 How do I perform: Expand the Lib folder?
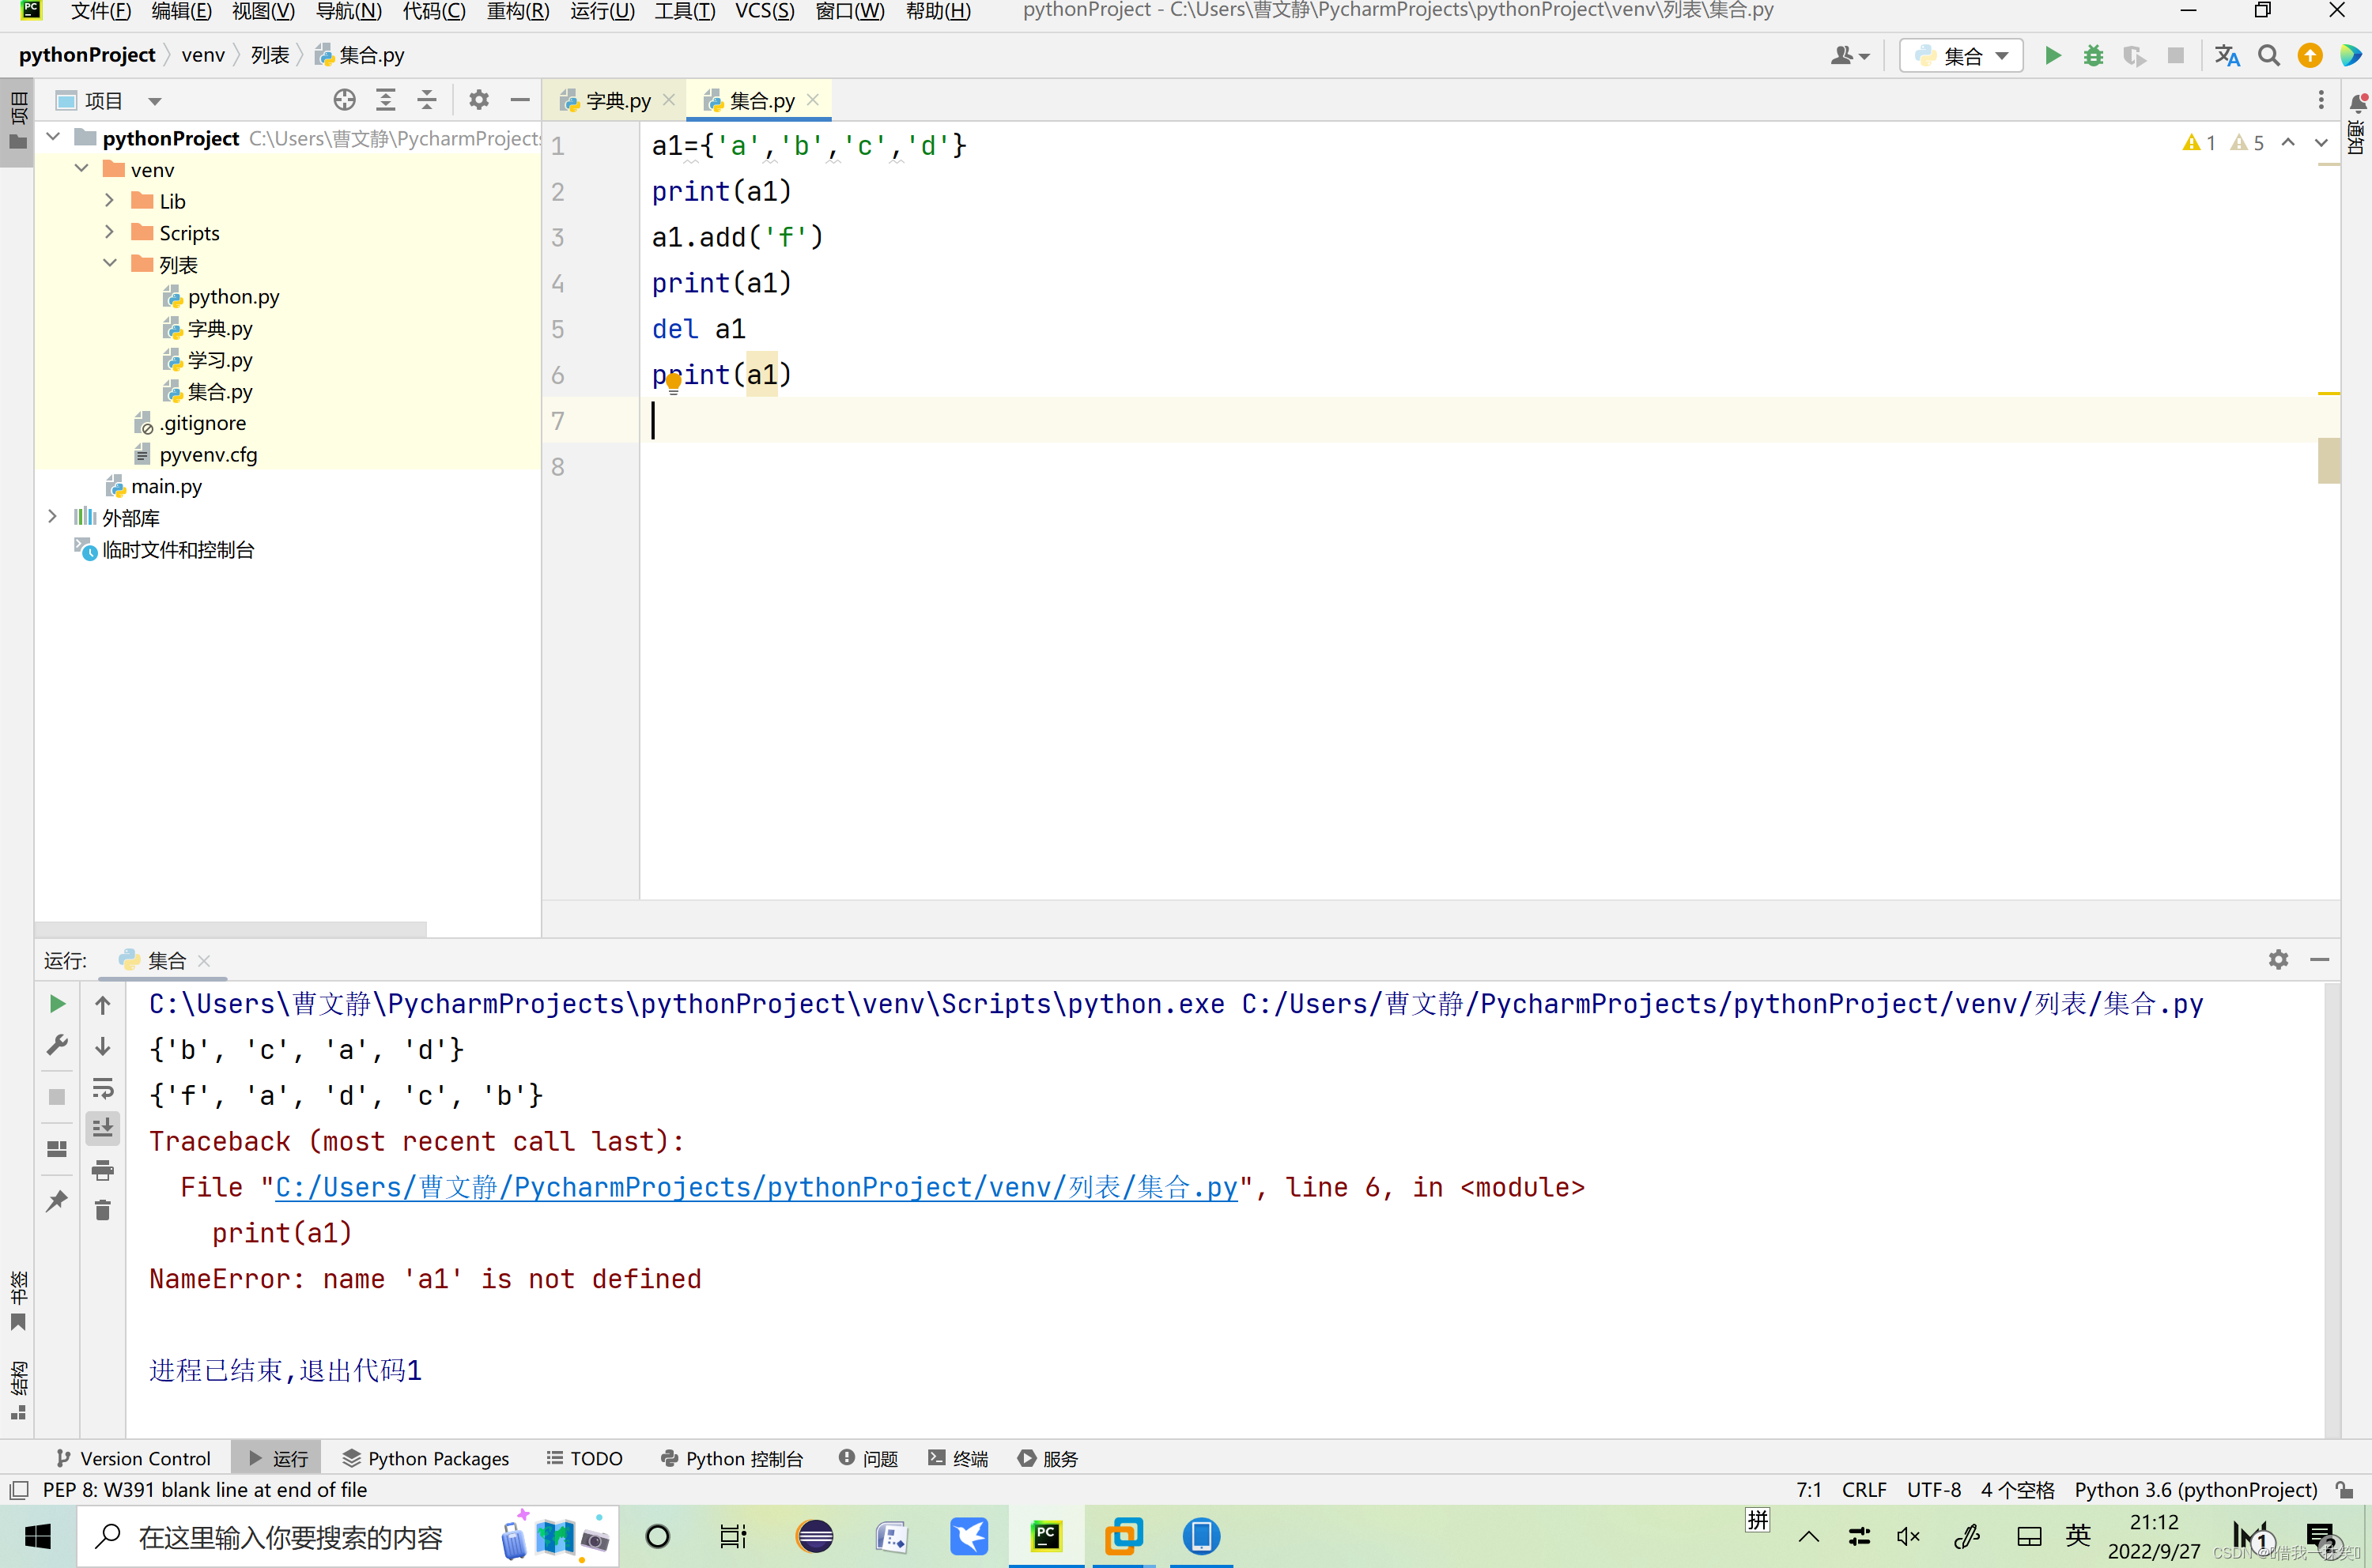(x=109, y=200)
